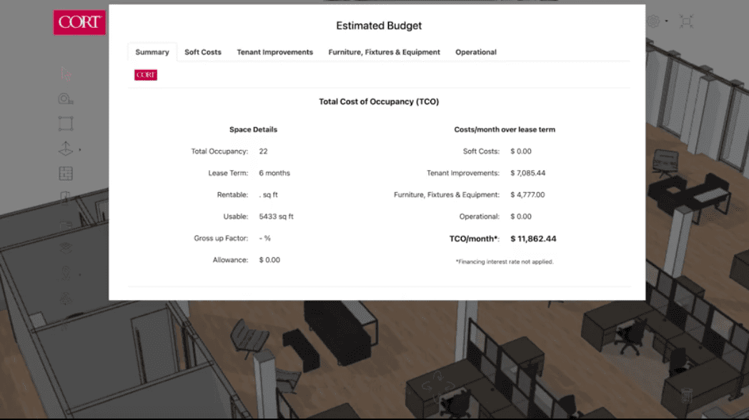
Task: Open the settings gear icon
Action: pos(654,21)
